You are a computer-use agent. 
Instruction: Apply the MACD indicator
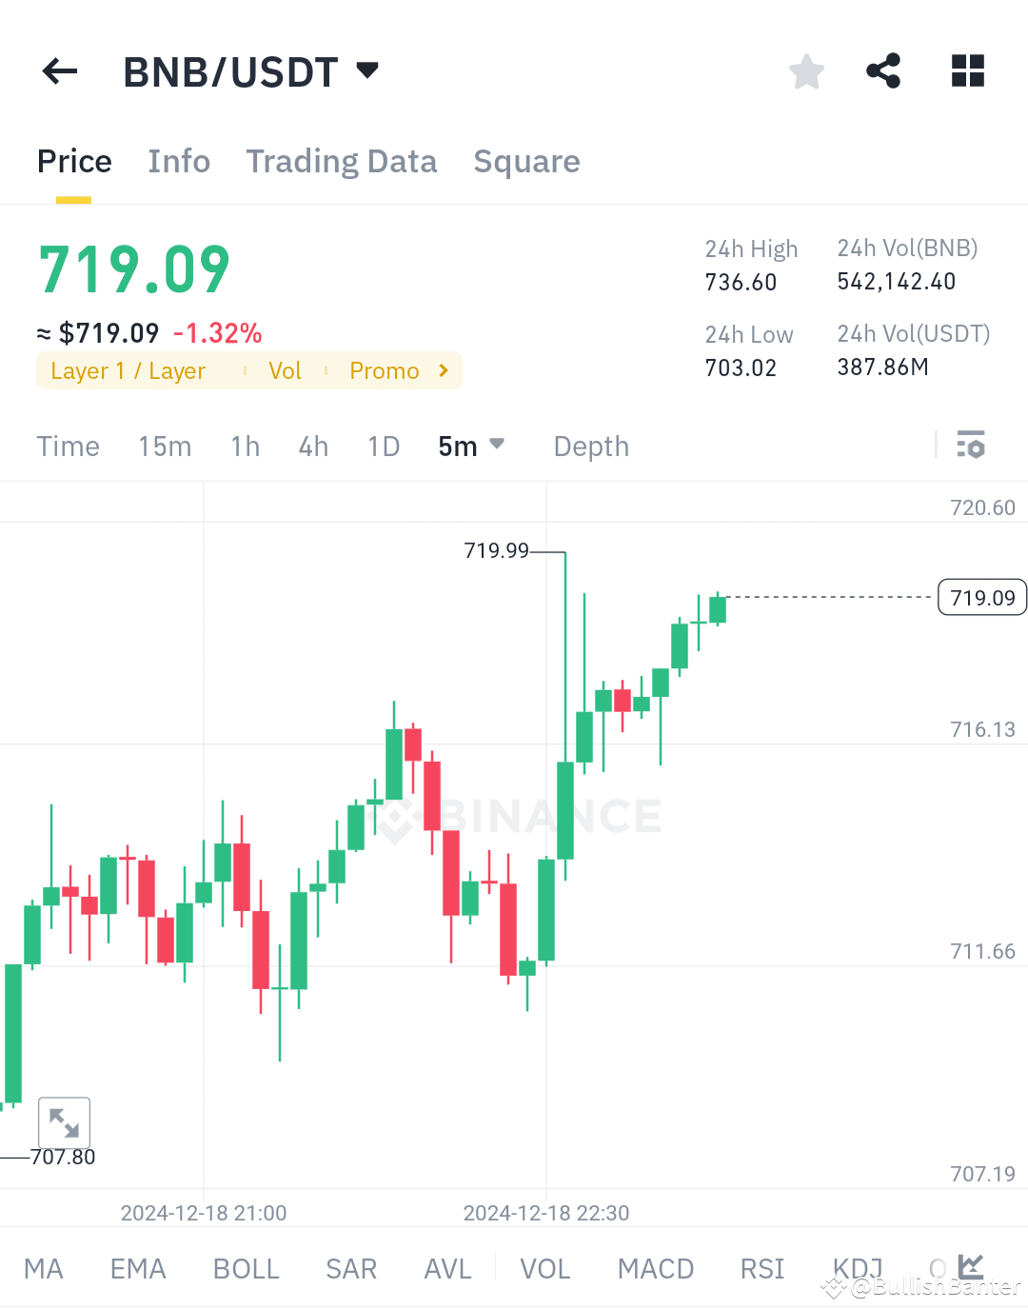click(655, 1267)
